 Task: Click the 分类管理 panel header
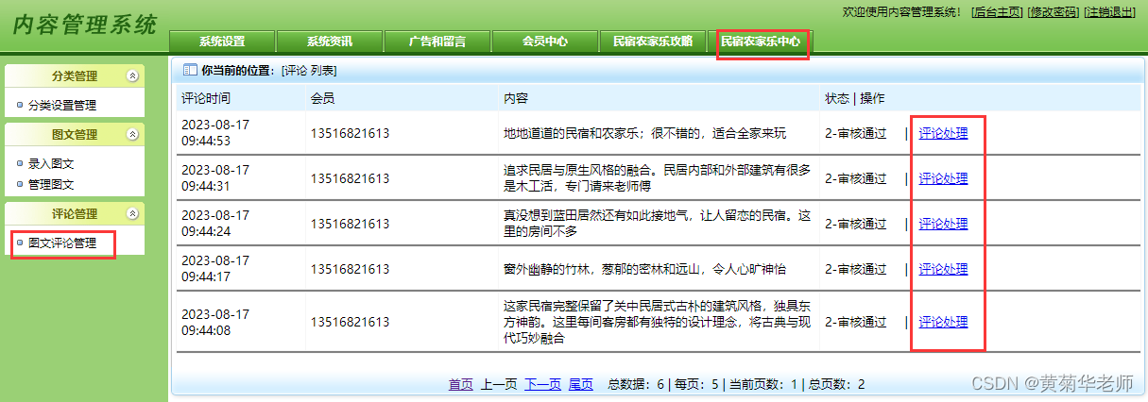[x=75, y=76]
